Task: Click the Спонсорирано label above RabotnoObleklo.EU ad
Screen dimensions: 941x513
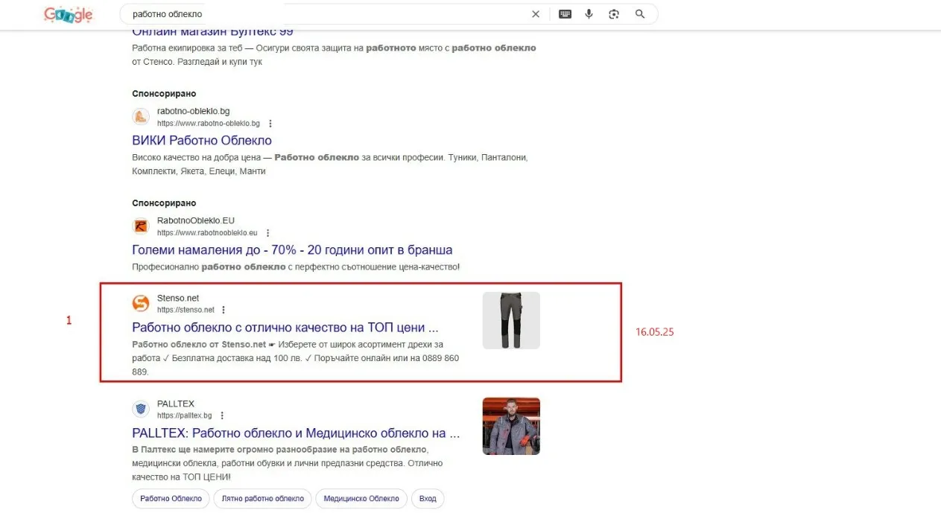Action: point(164,203)
